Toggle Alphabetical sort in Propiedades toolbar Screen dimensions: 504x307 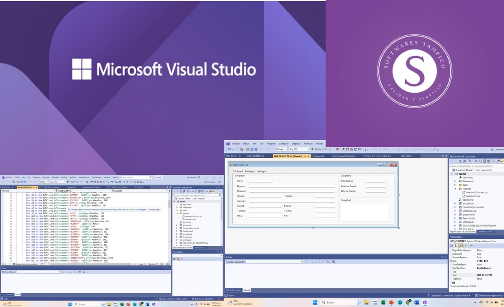coord(456,246)
